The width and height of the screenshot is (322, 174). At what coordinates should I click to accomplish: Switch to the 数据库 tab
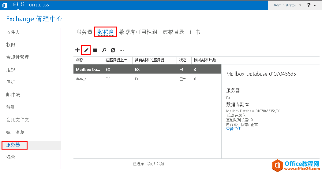coord(106,32)
